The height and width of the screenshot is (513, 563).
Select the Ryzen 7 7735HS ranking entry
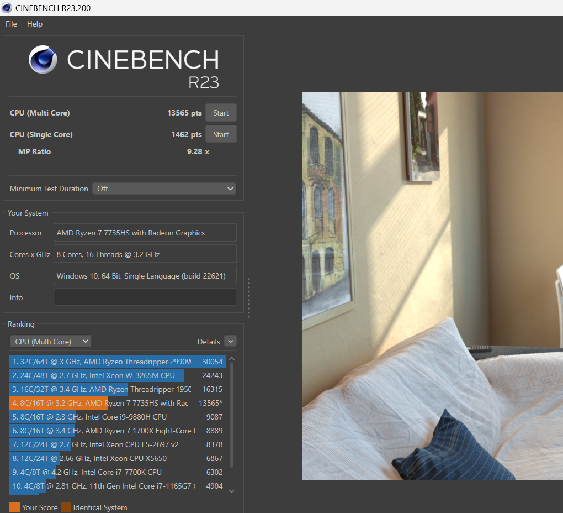(x=118, y=403)
